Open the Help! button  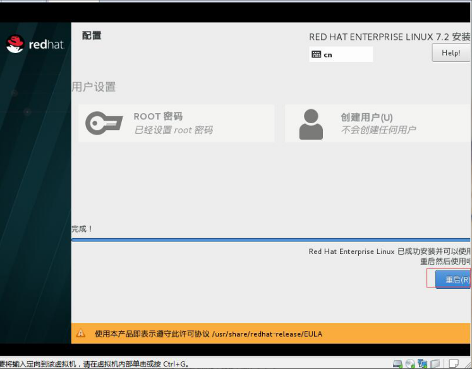pos(451,53)
